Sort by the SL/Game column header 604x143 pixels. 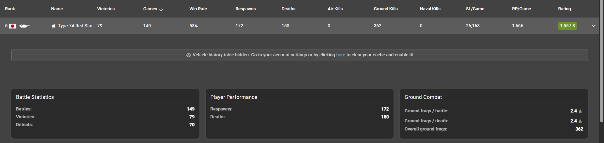point(475,9)
